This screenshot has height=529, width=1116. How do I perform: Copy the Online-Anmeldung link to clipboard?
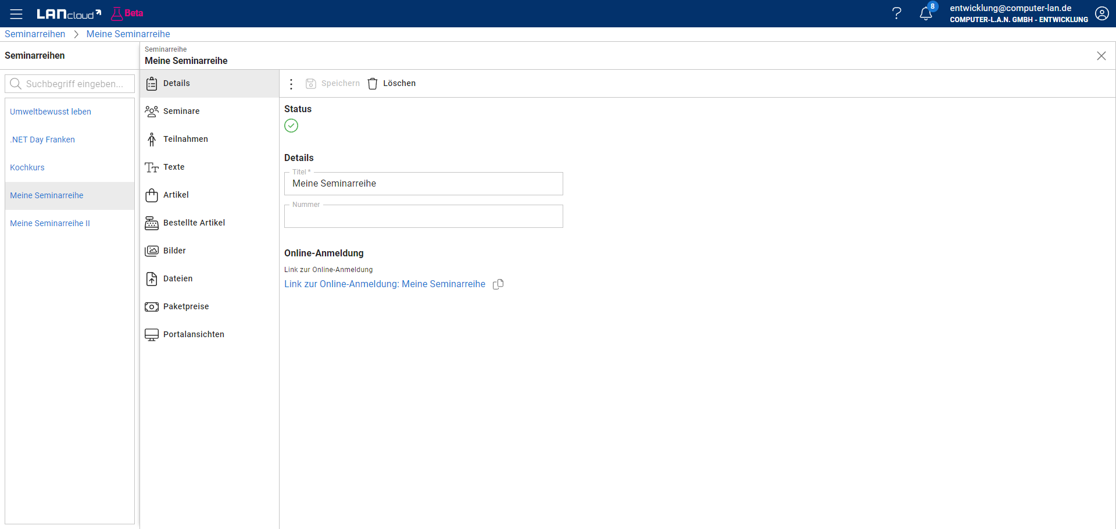coord(498,284)
